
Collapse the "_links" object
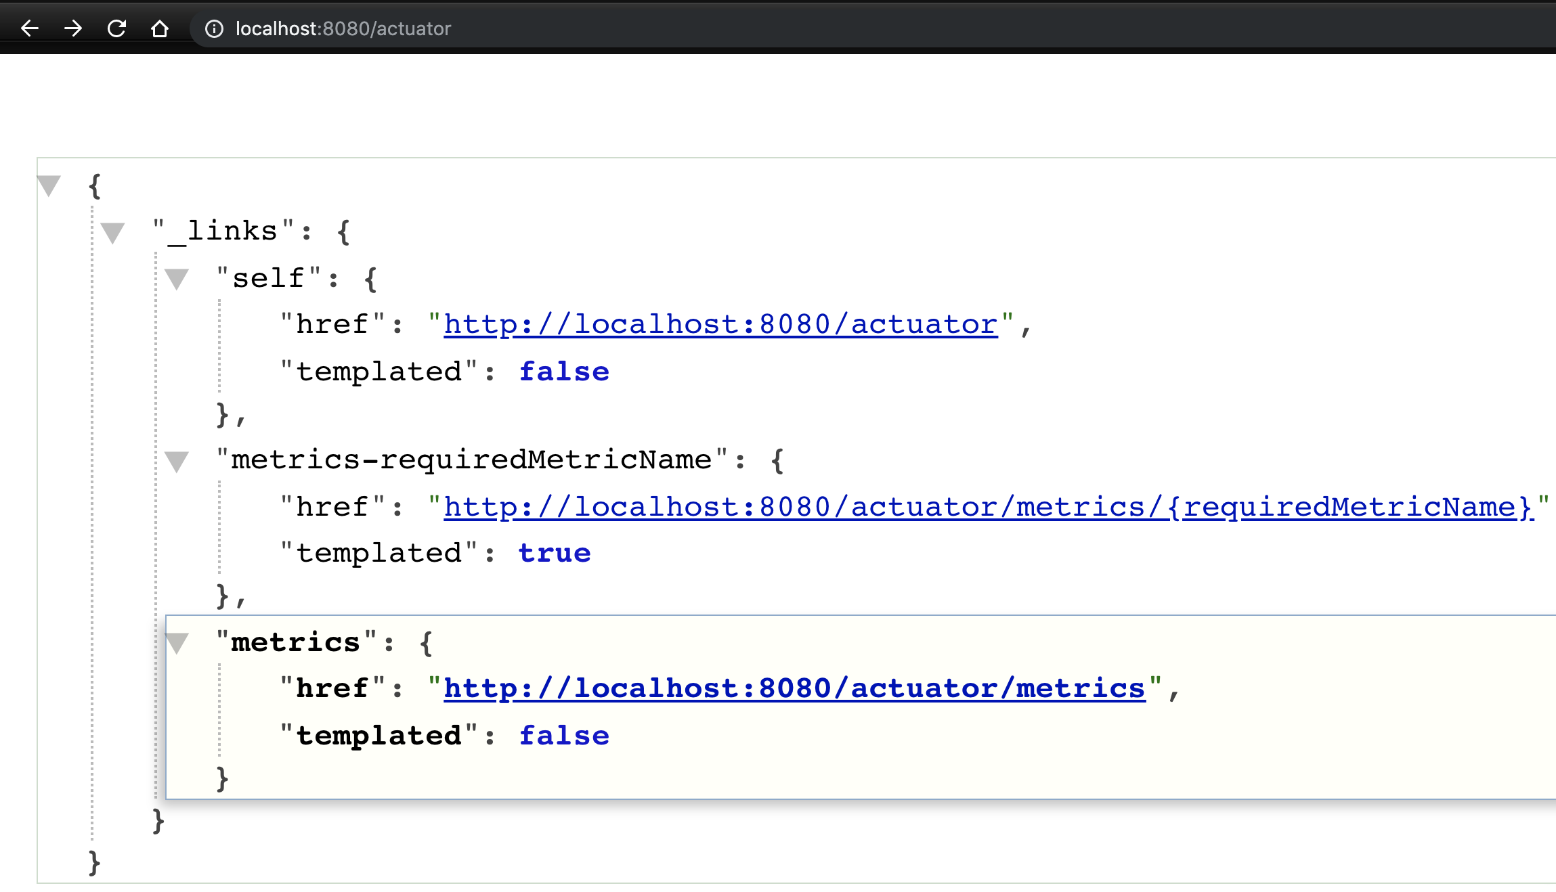click(112, 233)
